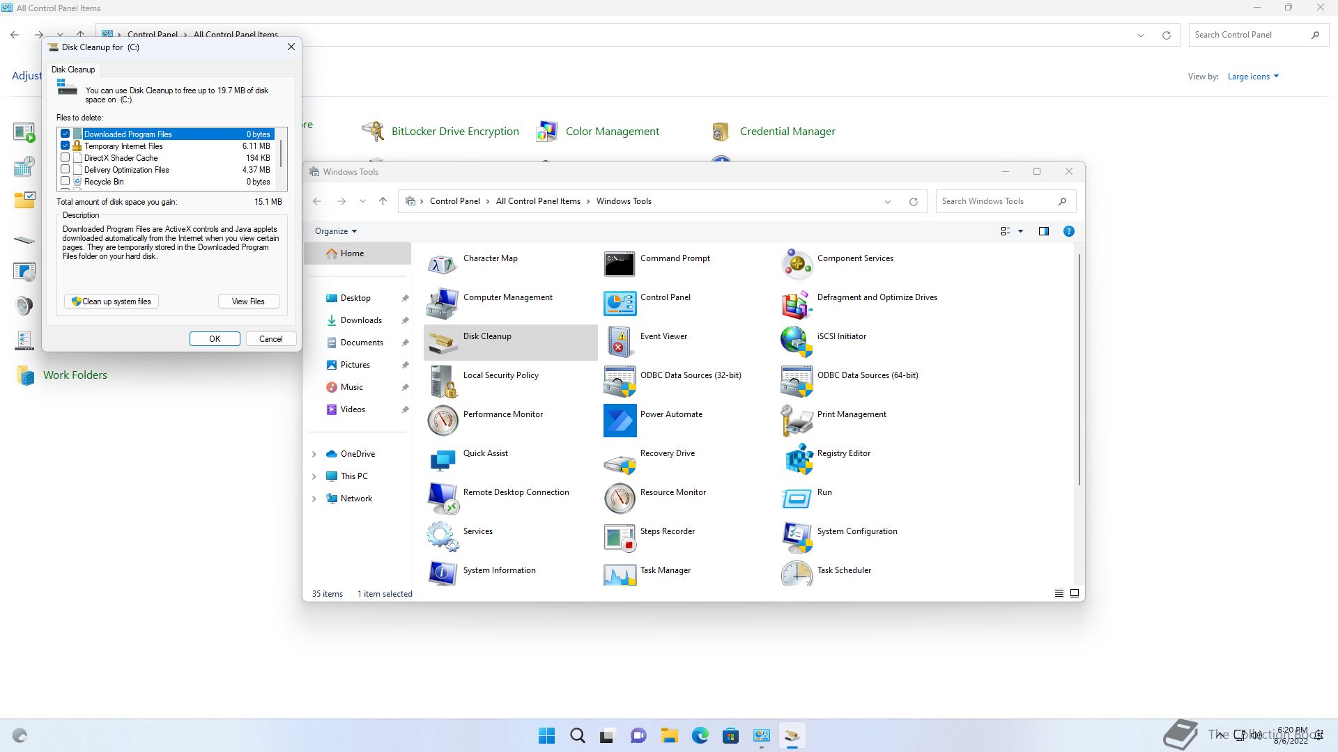Select the Disk Cleanup item icon
1338x752 pixels.
442,342
